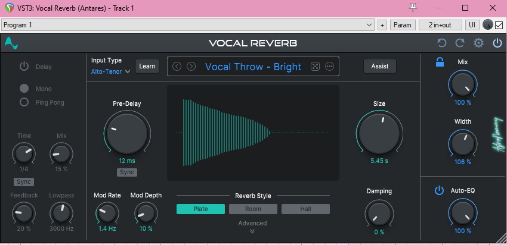Toggle the plugin bypass power icon
This screenshot has height=245, width=507.
[497, 43]
